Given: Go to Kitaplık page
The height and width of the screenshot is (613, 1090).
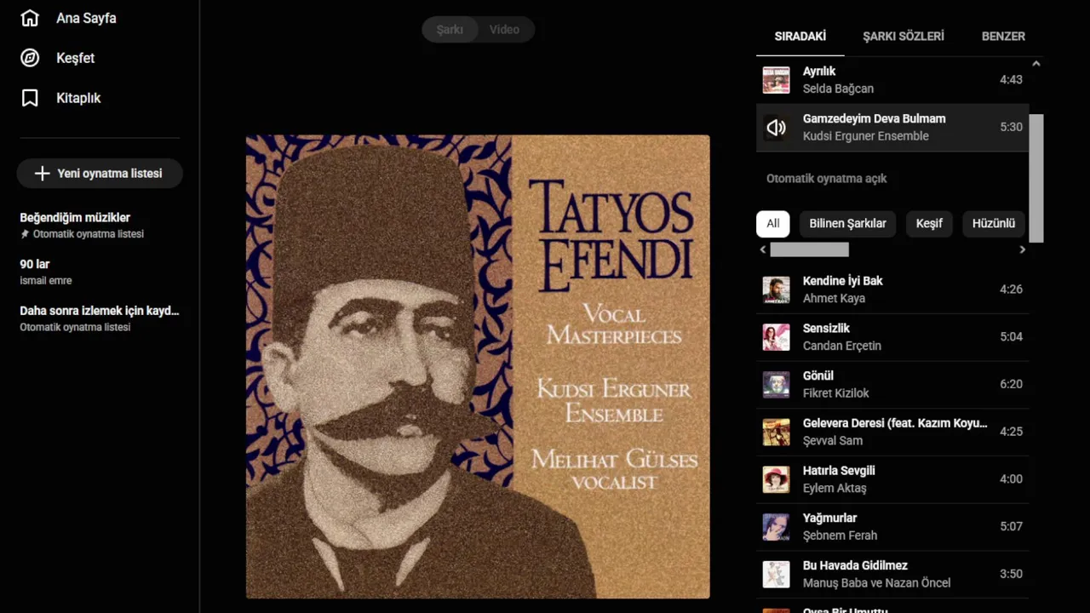Looking at the screenshot, I should (78, 98).
